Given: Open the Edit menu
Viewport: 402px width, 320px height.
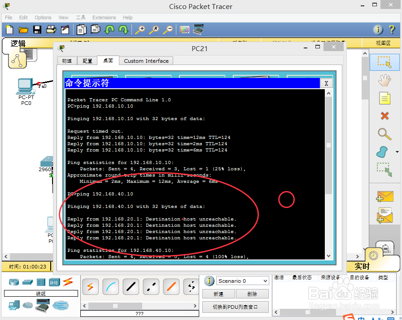Looking at the screenshot, I should 23,17.
